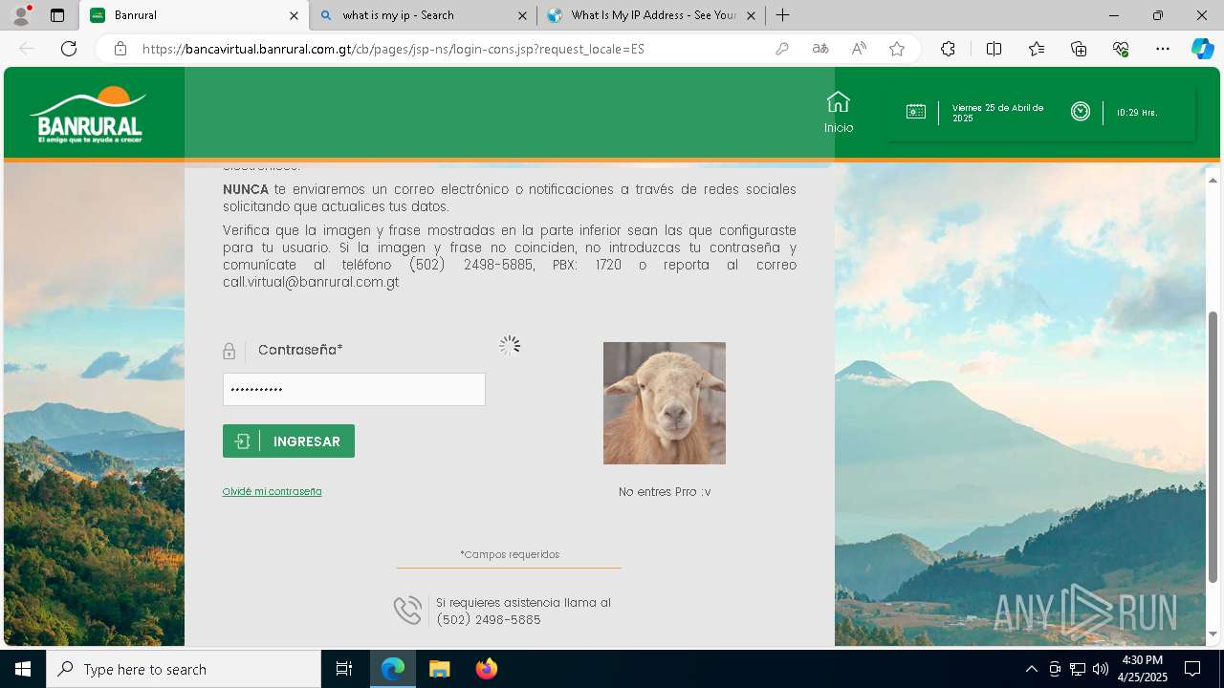The image size is (1224, 688).
Task: Click the padlock icon beside Contraseña
Action: (x=229, y=352)
